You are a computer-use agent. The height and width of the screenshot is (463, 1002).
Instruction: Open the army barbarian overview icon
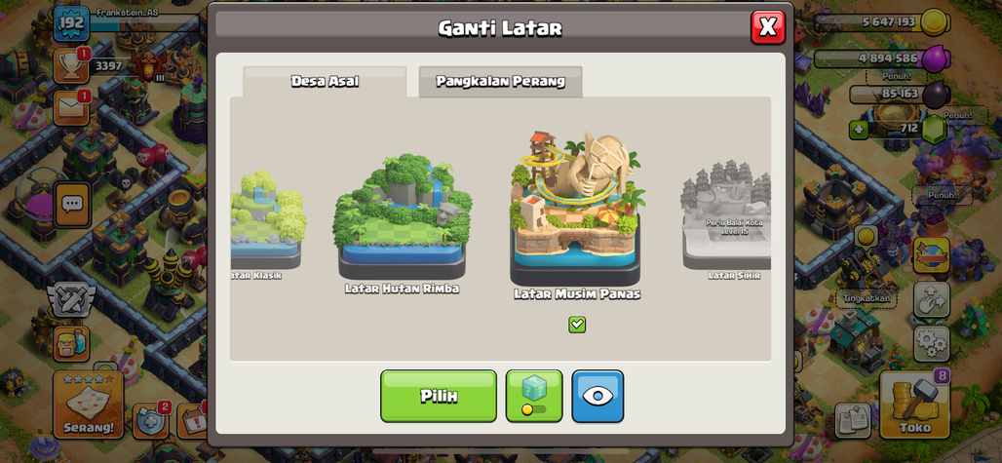(x=71, y=343)
